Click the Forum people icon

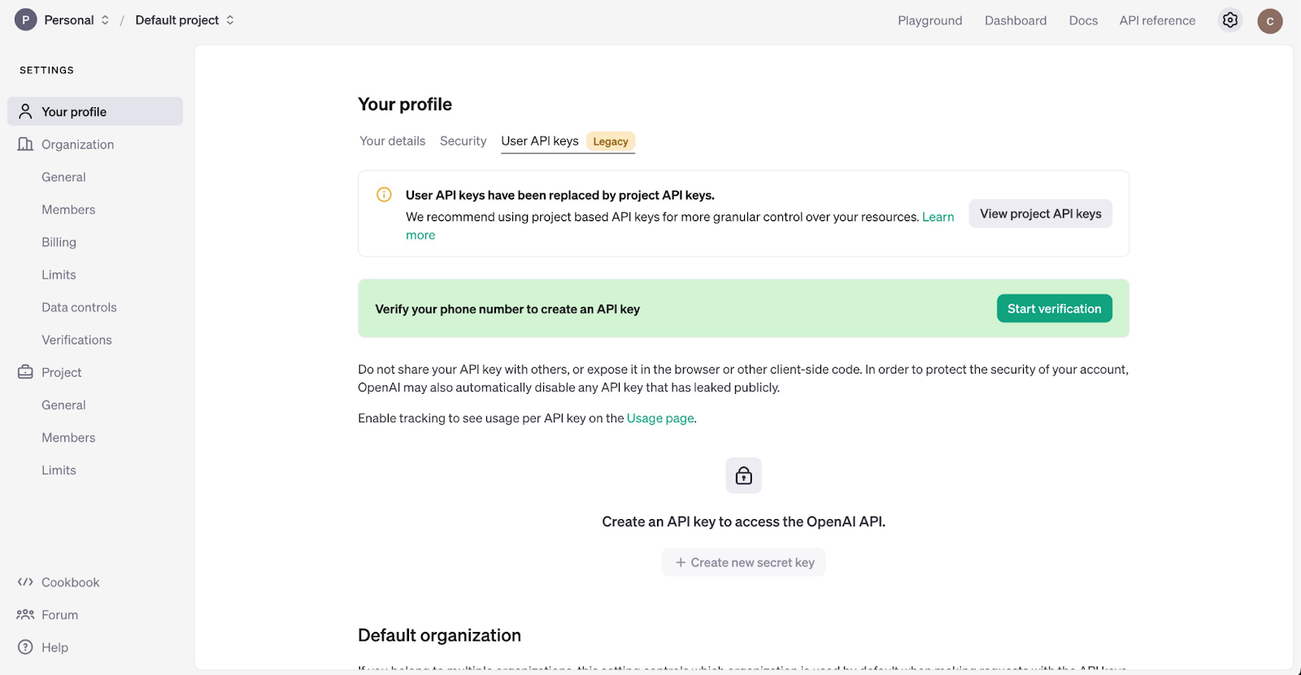click(25, 615)
